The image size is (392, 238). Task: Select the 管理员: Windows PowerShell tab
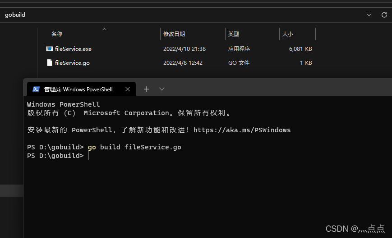point(81,89)
